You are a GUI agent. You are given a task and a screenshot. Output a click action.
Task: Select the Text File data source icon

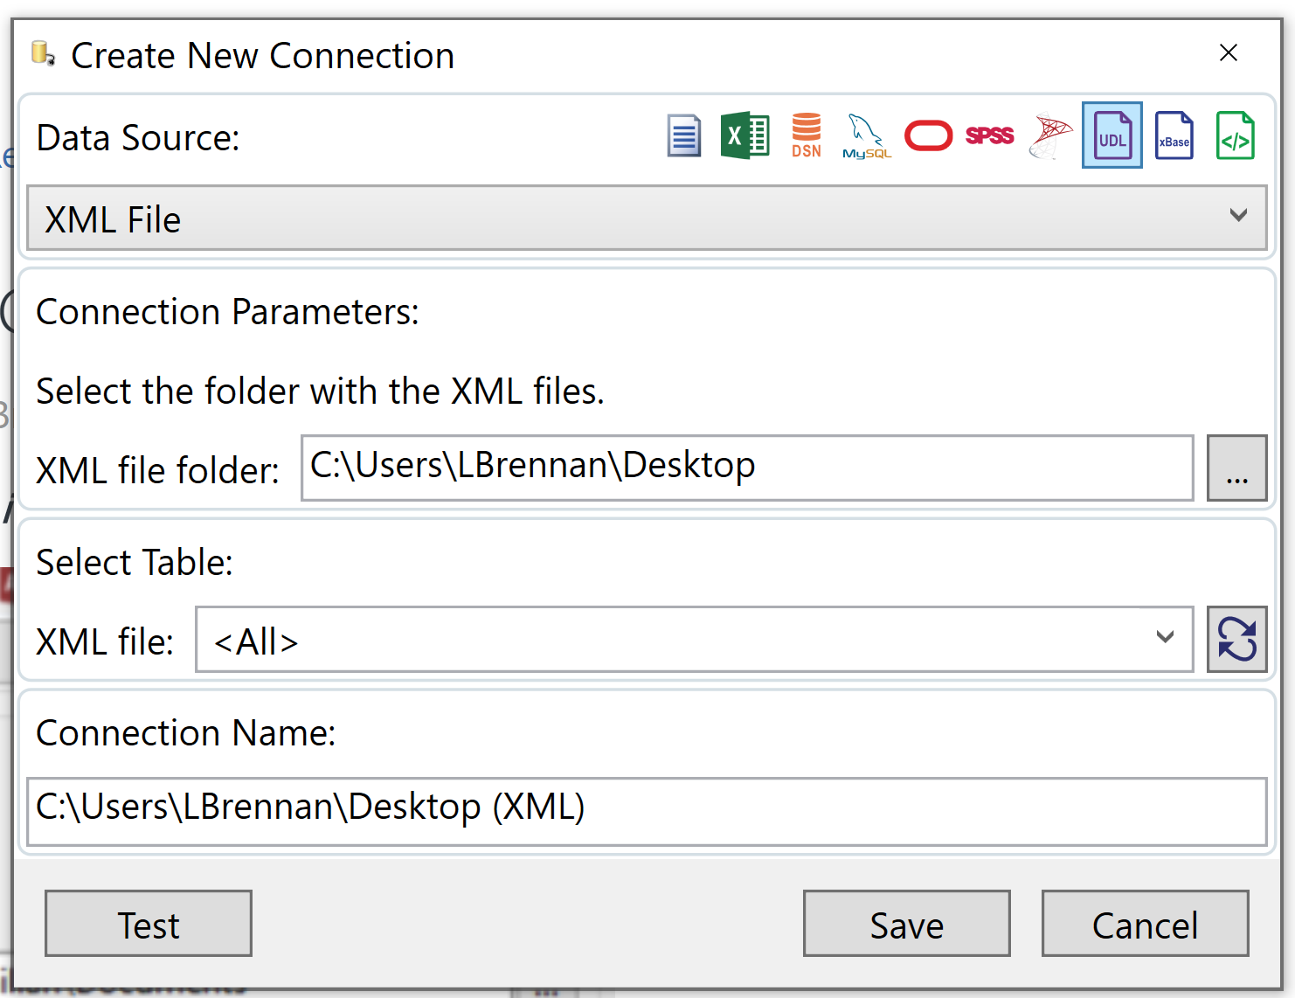684,135
